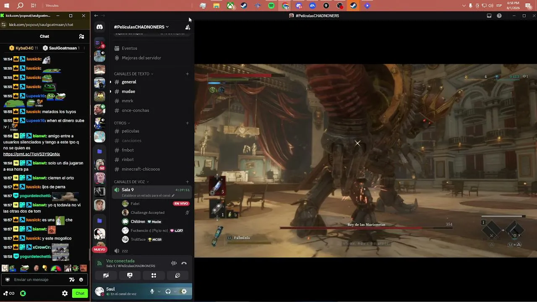Image resolution: width=537 pixels, height=302 pixels.
Task: Select the fmbot channel
Action: (x=152, y=150)
